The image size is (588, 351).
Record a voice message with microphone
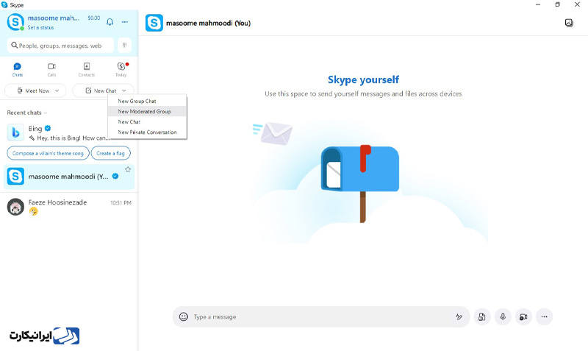tap(503, 317)
